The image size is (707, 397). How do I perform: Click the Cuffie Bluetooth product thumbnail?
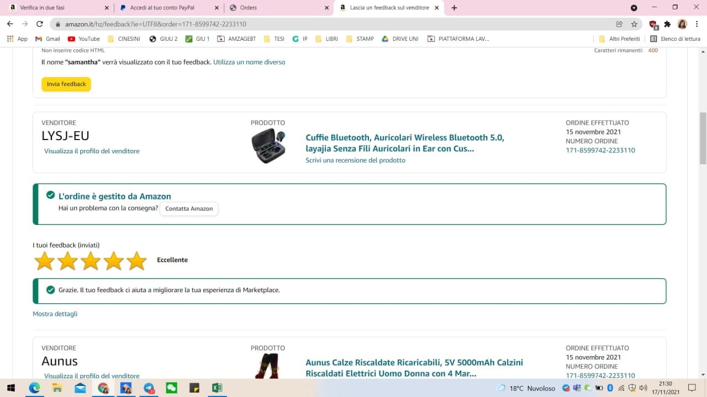[268, 146]
